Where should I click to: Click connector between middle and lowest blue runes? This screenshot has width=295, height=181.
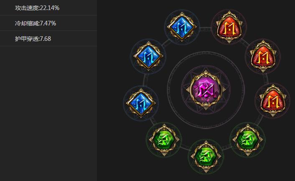145,80
